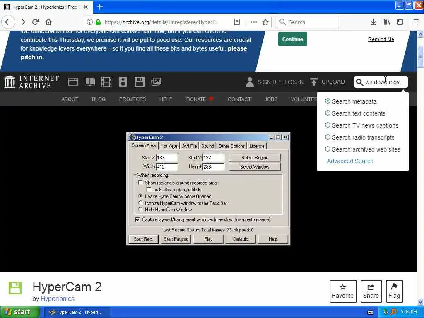Open a new tab with the plus icon
The width and height of the screenshot is (424, 318).
tap(100, 7)
